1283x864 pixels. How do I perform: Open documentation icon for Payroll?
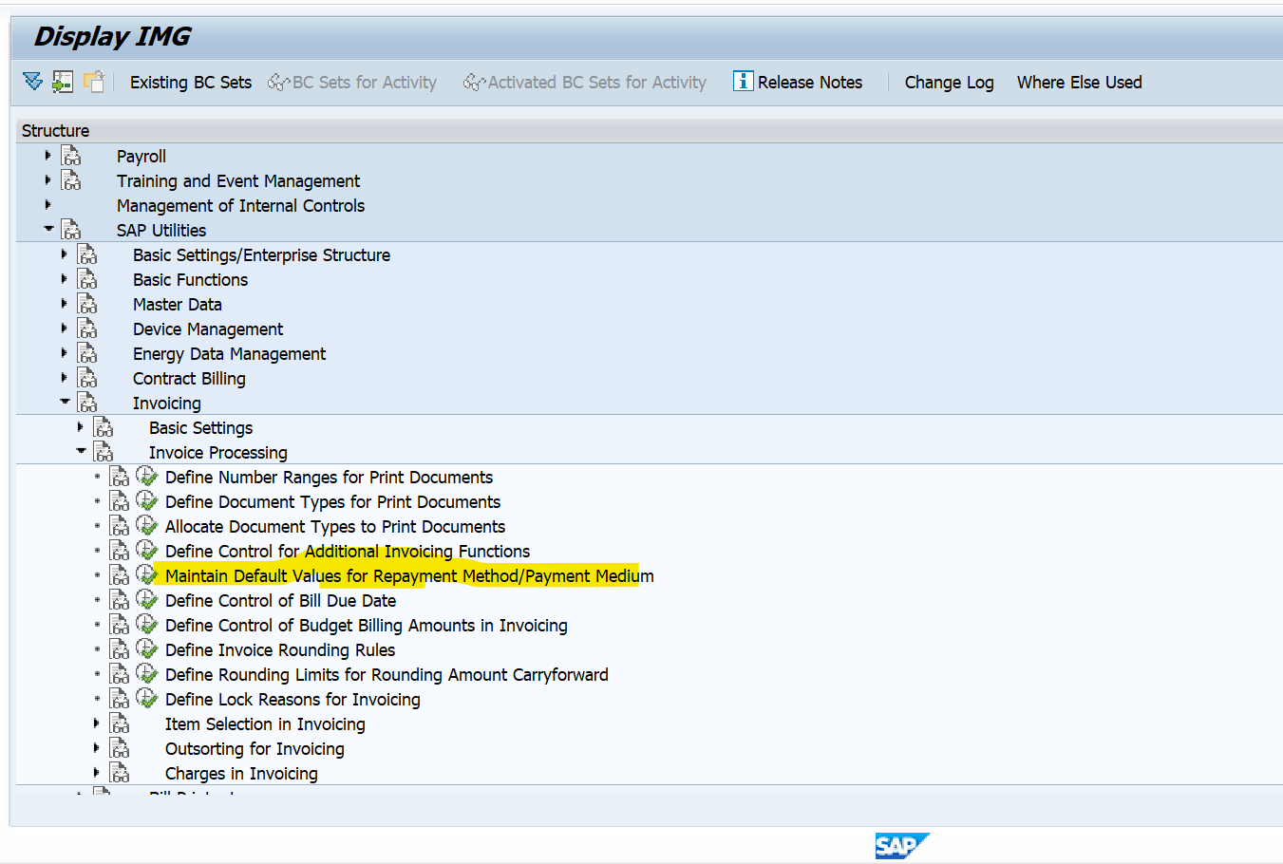[71, 156]
